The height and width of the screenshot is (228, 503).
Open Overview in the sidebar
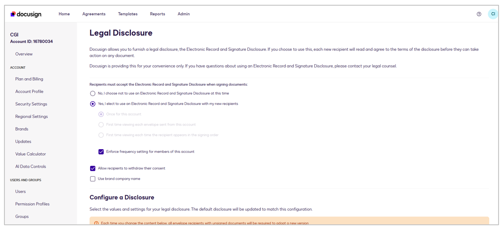[24, 54]
